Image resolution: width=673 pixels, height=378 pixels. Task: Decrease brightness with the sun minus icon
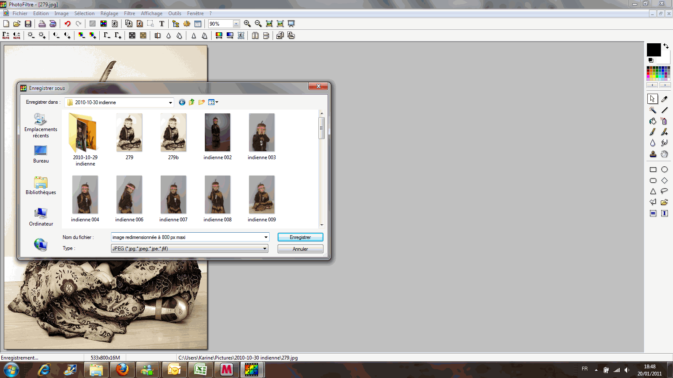click(x=31, y=35)
